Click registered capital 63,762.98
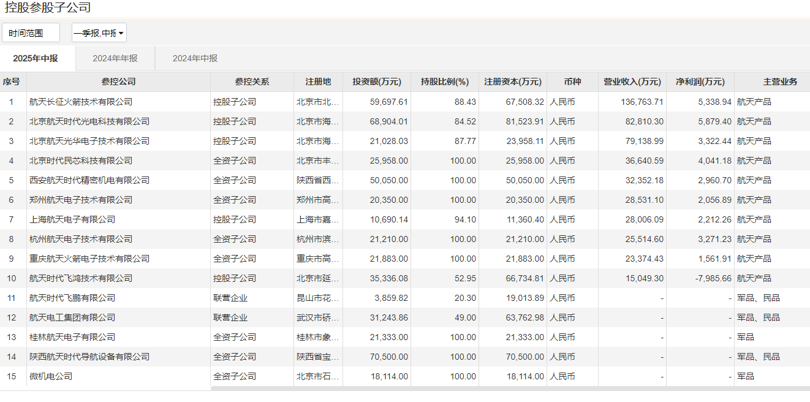This screenshot has height=402, width=810. coord(525,317)
